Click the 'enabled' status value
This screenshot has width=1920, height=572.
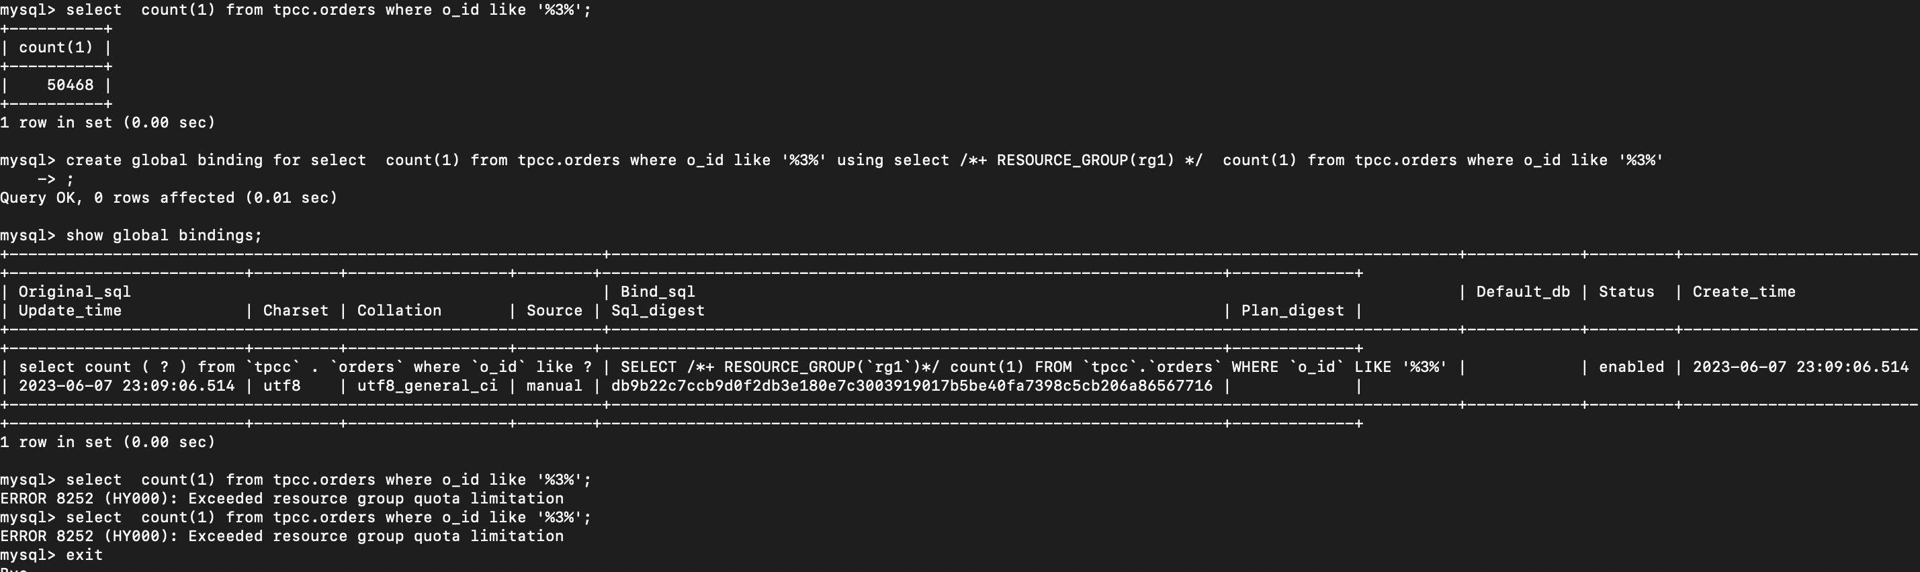click(x=1631, y=367)
